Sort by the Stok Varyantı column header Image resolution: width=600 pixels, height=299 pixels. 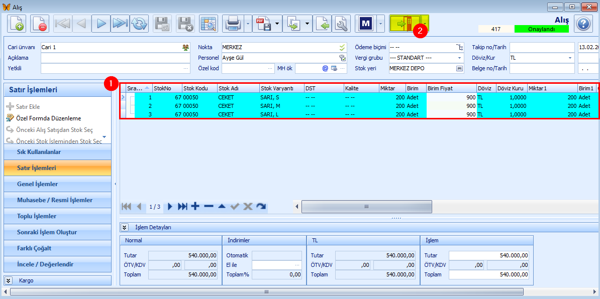pos(281,88)
